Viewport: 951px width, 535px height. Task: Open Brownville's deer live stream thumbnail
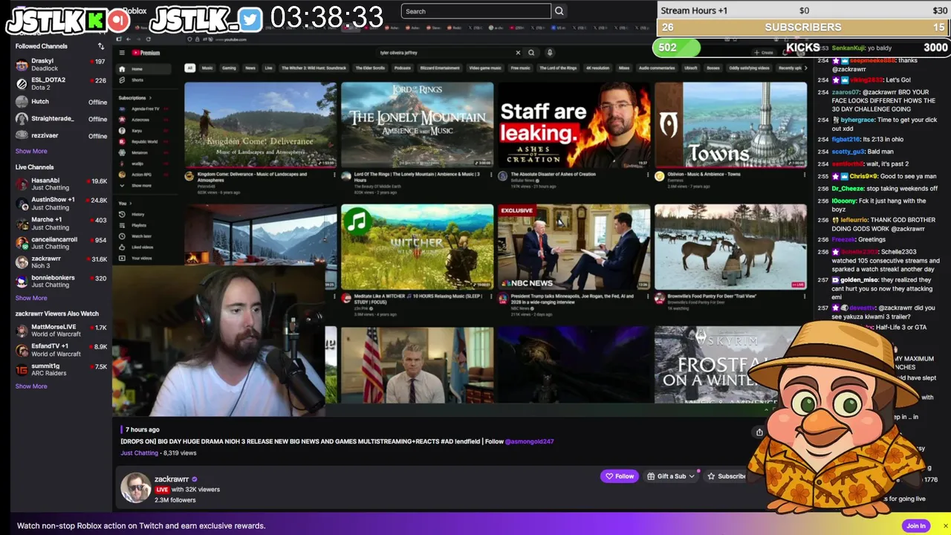[x=730, y=247]
